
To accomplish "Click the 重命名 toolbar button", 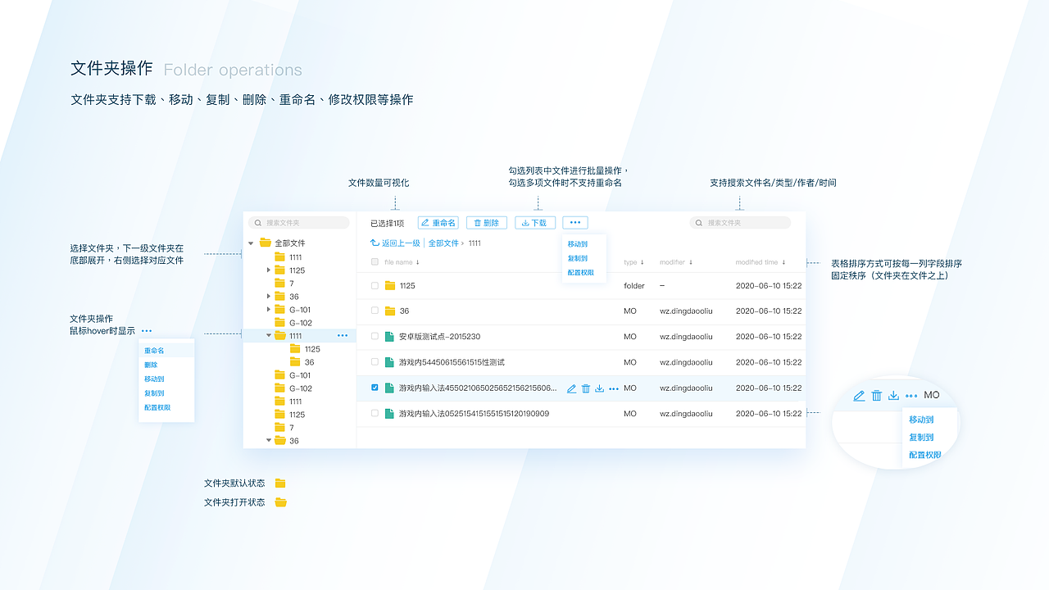I will 438,223.
